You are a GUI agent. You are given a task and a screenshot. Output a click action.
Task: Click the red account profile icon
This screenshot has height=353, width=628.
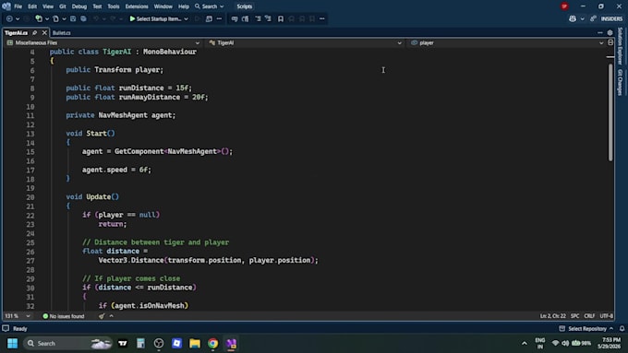pos(564,6)
